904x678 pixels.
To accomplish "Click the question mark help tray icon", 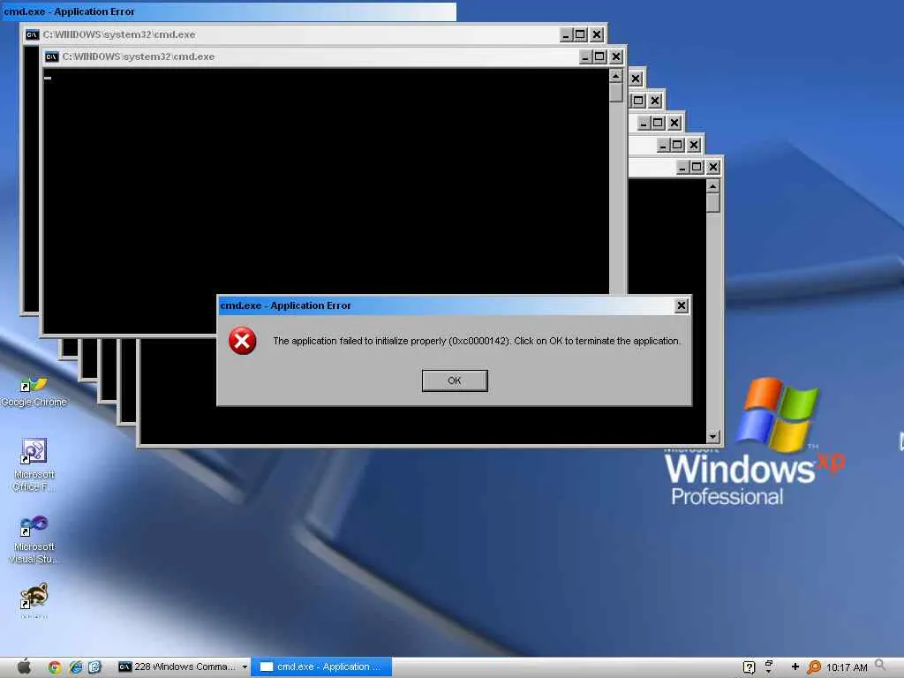I will click(749, 667).
